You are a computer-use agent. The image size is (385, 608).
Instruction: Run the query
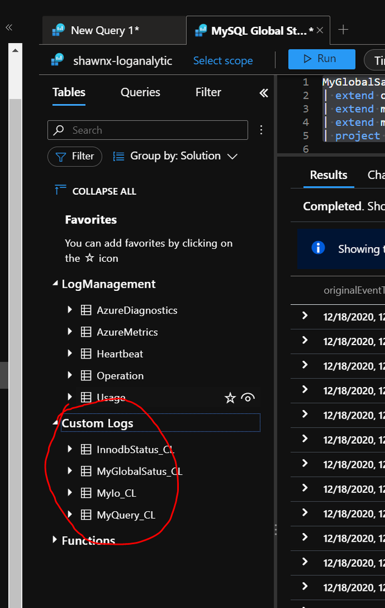pyautogui.click(x=322, y=59)
